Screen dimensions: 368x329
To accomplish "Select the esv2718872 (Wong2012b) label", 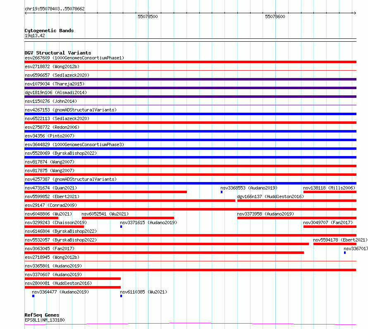I will (52, 66).
